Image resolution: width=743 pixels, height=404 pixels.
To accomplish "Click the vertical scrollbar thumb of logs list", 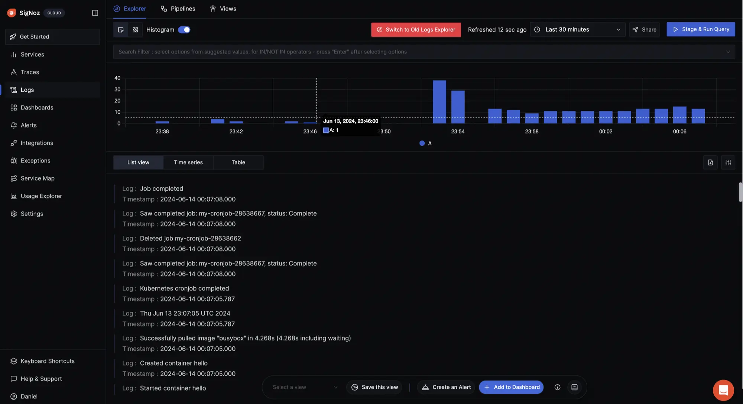I will (x=740, y=192).
